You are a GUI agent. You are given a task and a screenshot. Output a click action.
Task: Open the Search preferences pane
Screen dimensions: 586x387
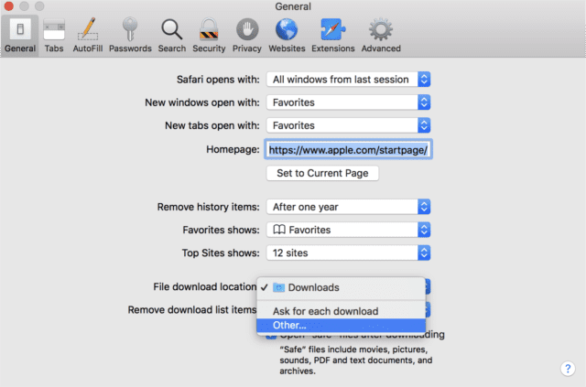point(171,35)
